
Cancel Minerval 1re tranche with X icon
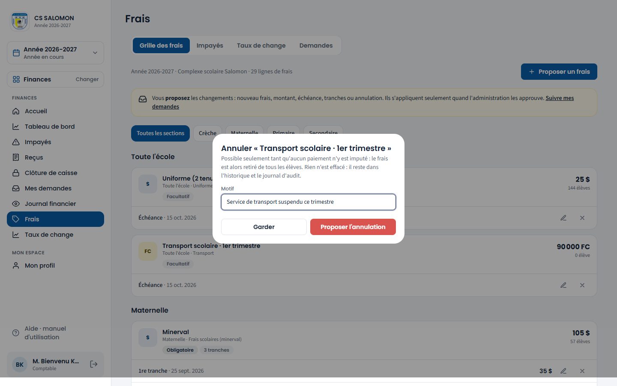(x=582, y=371)
